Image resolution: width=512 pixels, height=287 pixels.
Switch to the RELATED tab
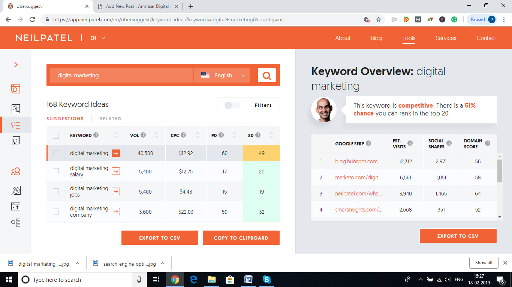(x=110, y=119)
